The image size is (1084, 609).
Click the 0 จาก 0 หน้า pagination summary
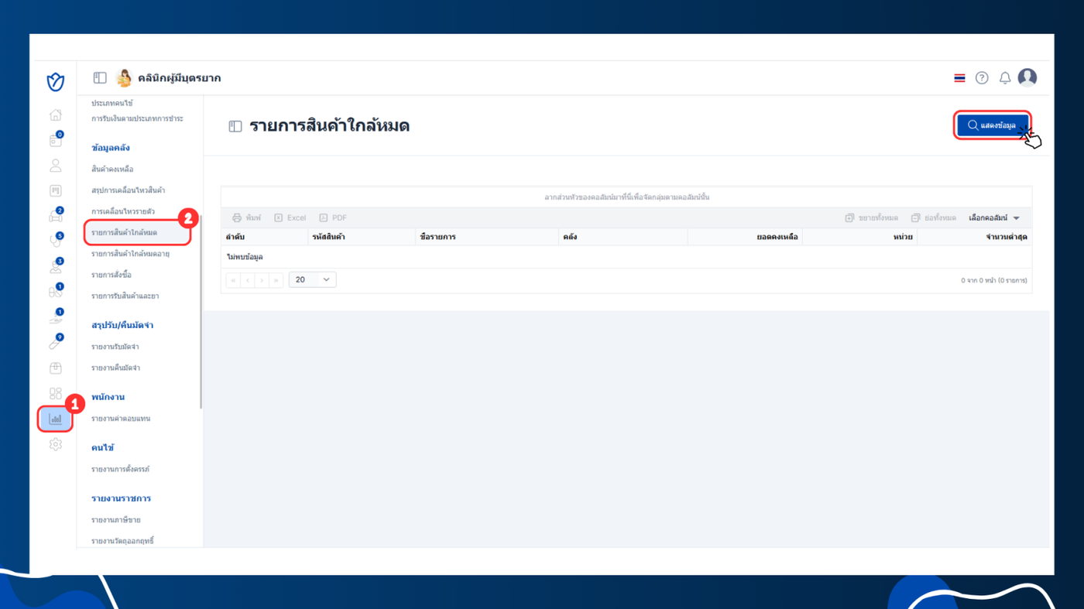[994, 280]
